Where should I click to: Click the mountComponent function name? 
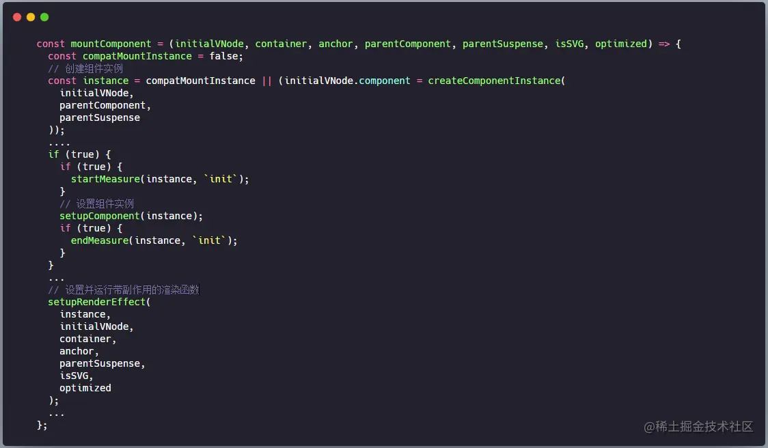pos(111,44)
